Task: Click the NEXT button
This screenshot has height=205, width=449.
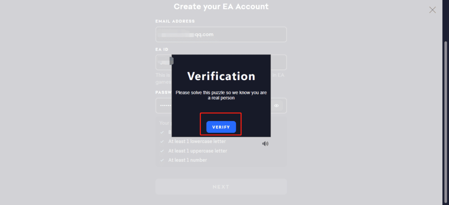Action: point(221,187)
